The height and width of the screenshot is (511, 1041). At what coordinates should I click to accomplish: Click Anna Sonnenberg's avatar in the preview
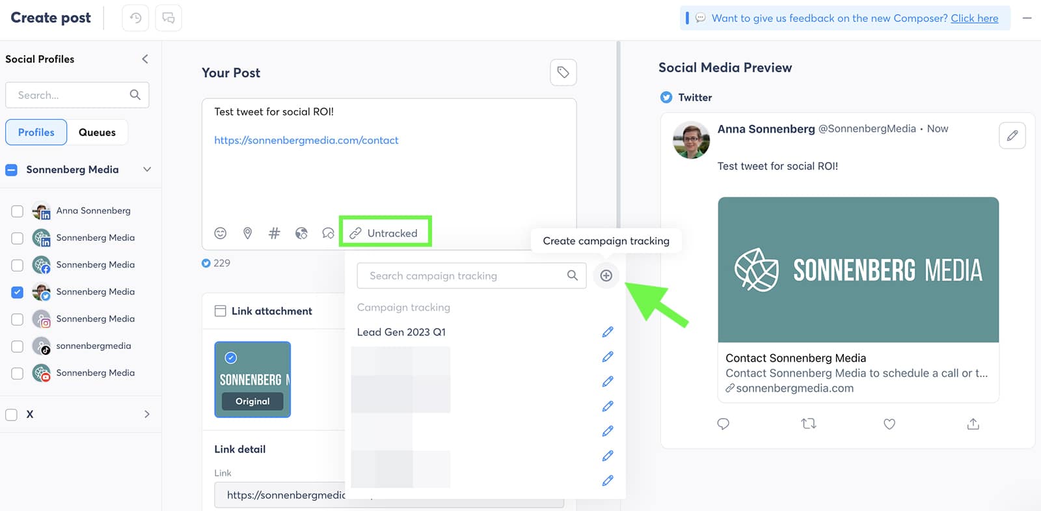click(x=691, y=140)
